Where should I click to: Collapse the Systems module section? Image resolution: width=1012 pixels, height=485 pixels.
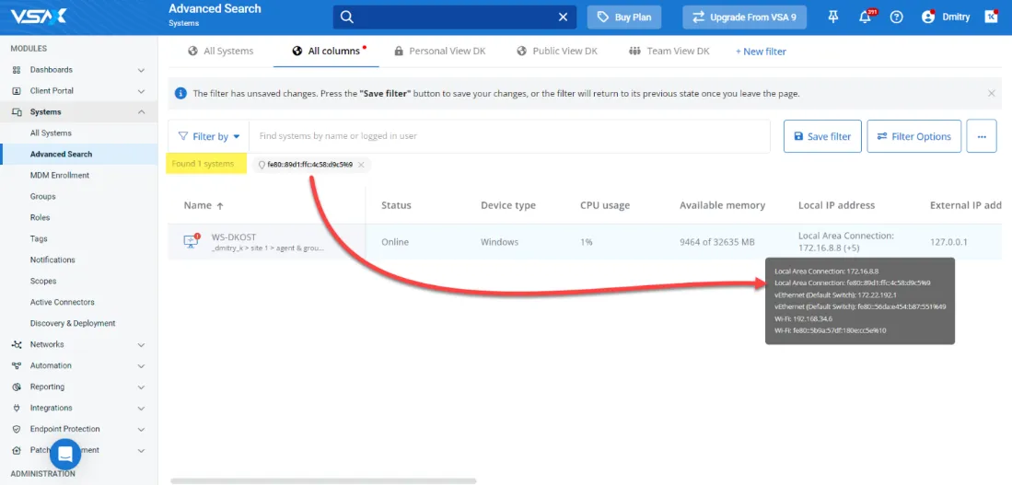click(x=141, y=112)
